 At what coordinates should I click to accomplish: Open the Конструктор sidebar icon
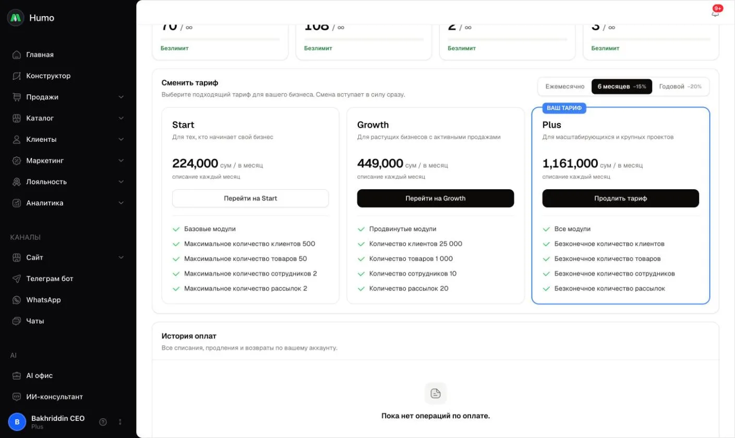tap(17, 76)
